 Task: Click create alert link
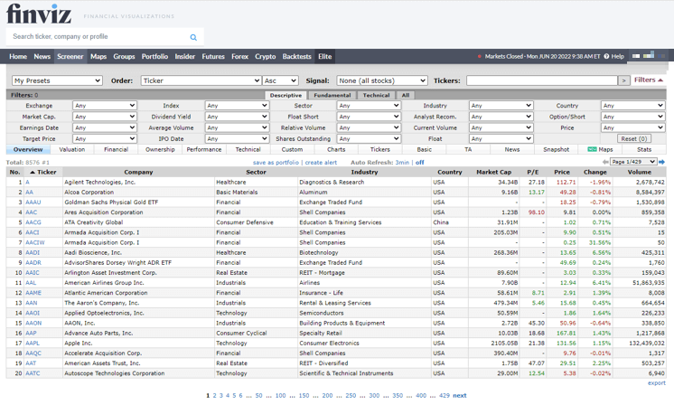(x=321, y=163)
